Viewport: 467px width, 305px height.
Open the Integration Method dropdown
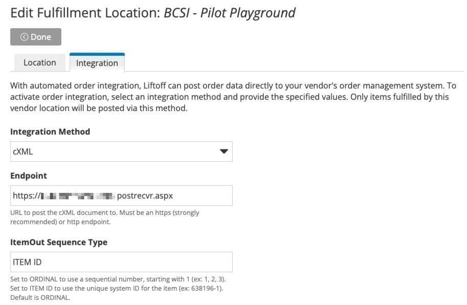pyautogui.click(x=121, y=151)
